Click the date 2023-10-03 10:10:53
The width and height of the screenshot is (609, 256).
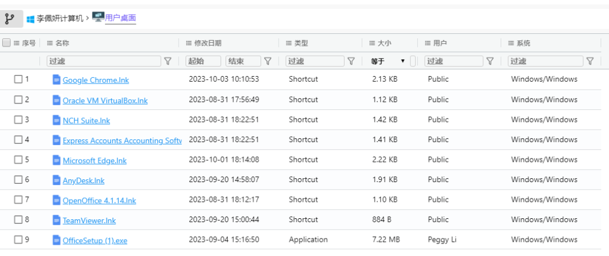pos(224,79)
